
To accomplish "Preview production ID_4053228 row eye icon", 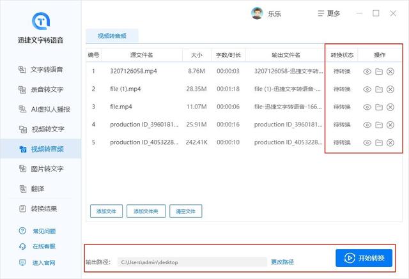I will (x=367, y=143).
